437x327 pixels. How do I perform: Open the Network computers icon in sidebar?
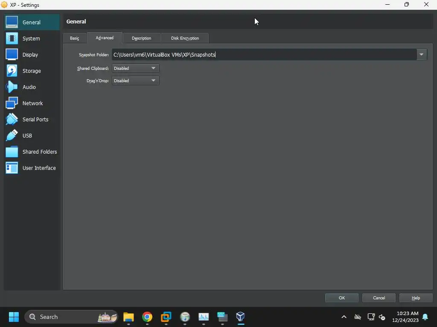12,103
